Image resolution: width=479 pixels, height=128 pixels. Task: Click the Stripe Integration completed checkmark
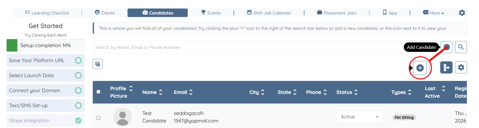(78, 120)
